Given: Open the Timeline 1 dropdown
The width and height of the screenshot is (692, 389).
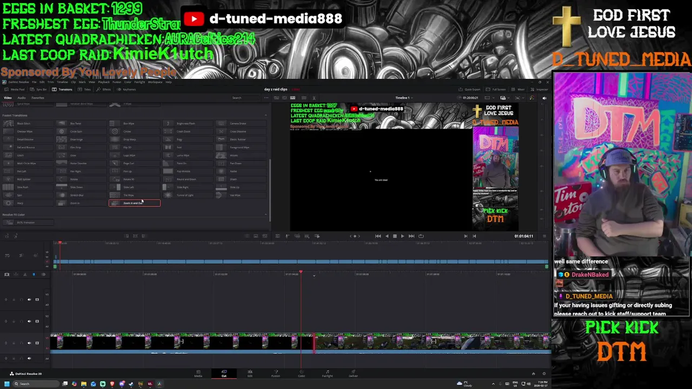Looking at the screenshot, I should tap(403, 98).
